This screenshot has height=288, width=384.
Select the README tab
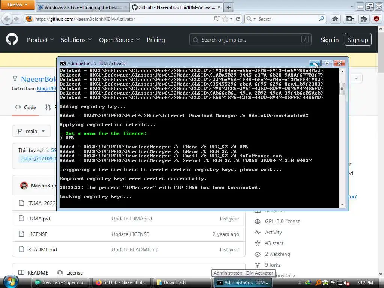[33, 273]
